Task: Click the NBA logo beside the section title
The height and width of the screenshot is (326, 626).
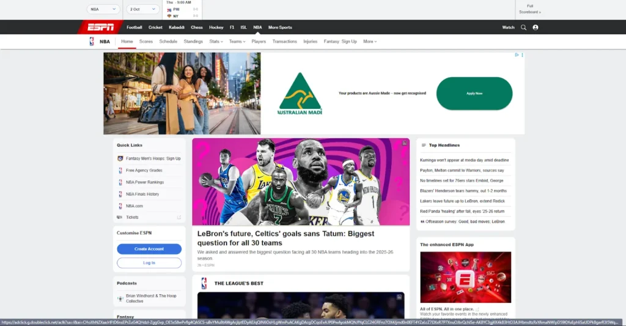Action: point(92,42)
